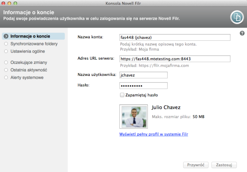View Ostatnia aktywność label
The image size is (247, 172).
pyautogui.click(x=29, y=70)
